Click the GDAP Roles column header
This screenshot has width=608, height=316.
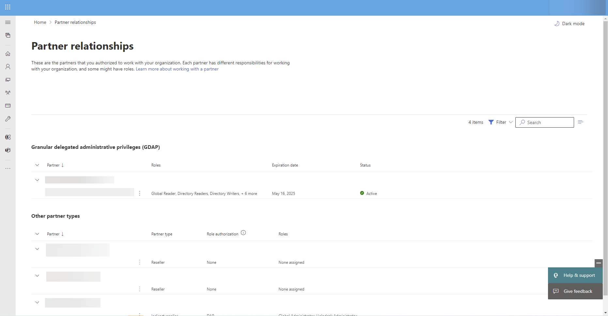(x=156, y=165)
